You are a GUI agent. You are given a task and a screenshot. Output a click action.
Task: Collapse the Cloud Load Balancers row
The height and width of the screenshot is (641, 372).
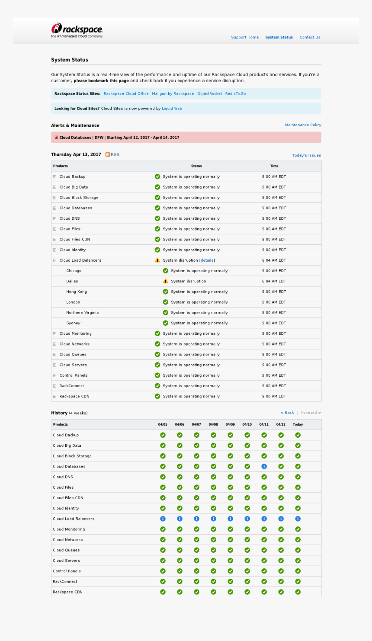(x=55, y=260)
